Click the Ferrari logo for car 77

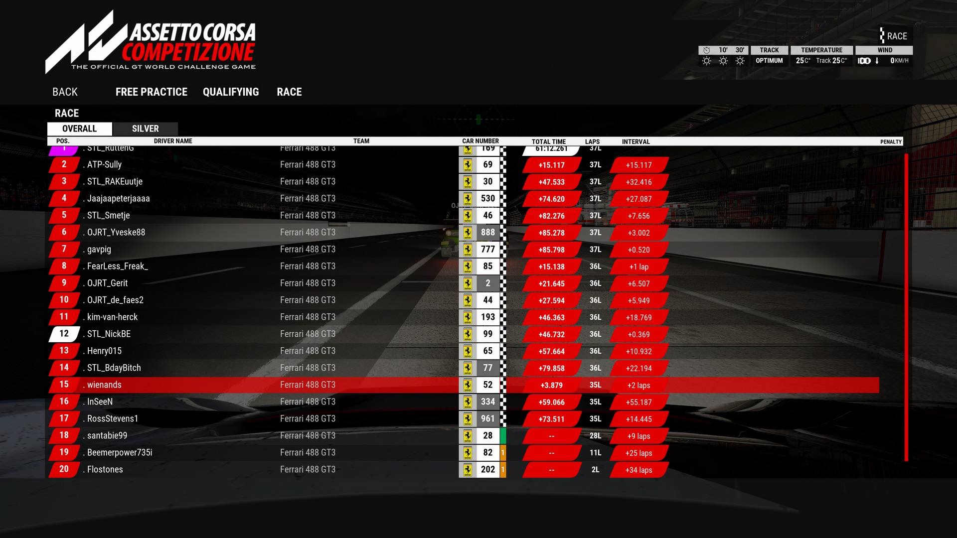coord(468,368)
